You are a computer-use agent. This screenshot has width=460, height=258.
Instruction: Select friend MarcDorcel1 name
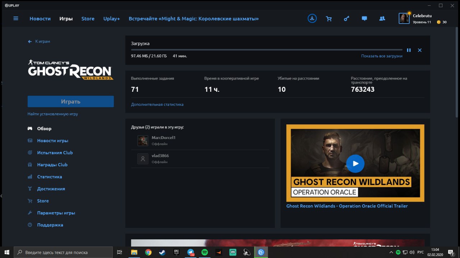[x=164, y=138]
